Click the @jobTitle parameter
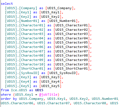Viewport: 119px width, 107px height. (48, 95)
